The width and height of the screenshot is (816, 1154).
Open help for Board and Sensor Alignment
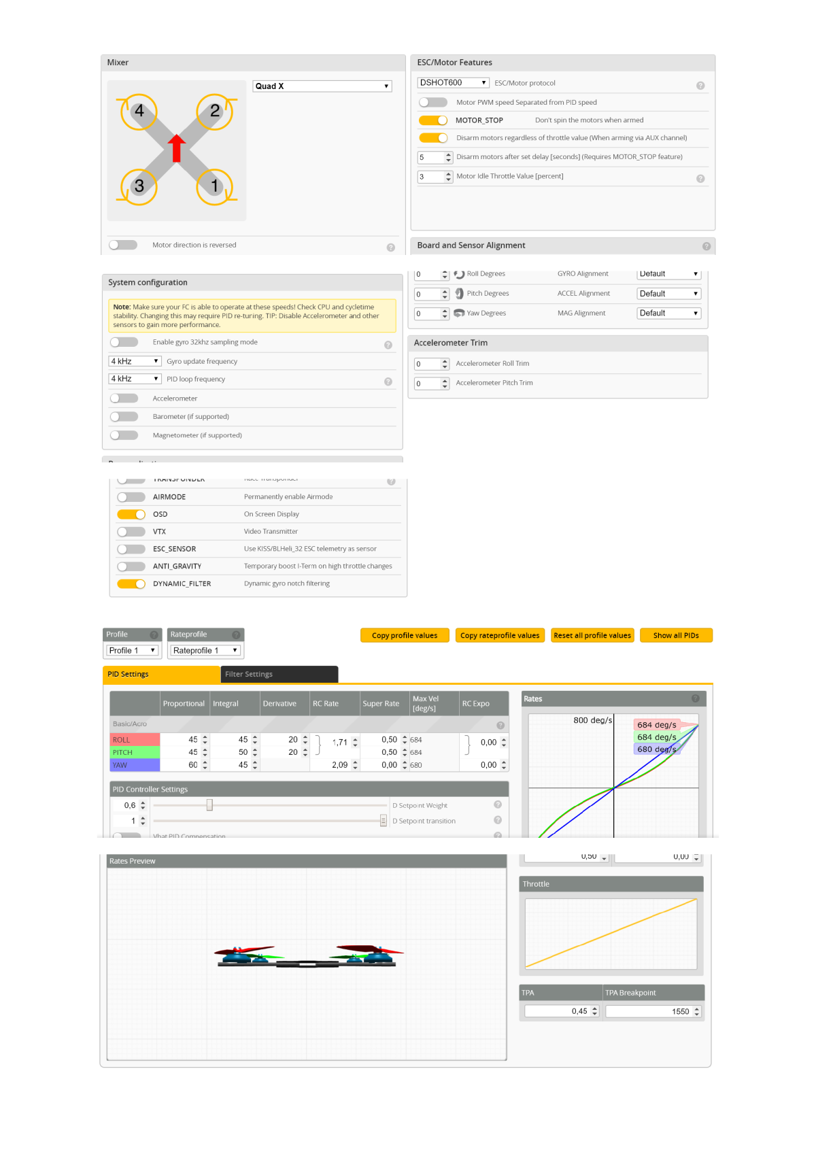[x=707, y=246]
